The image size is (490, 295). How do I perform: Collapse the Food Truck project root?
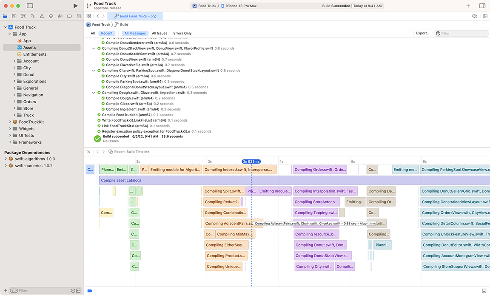pos(5,27)
